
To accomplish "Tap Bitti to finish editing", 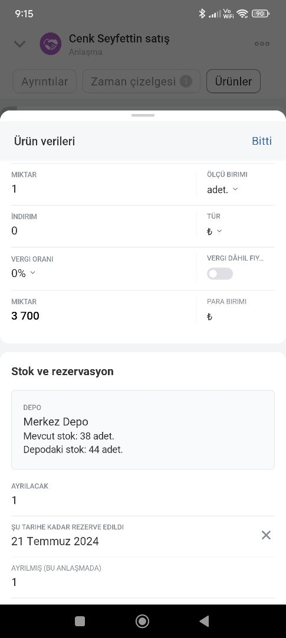I will 262,141.
